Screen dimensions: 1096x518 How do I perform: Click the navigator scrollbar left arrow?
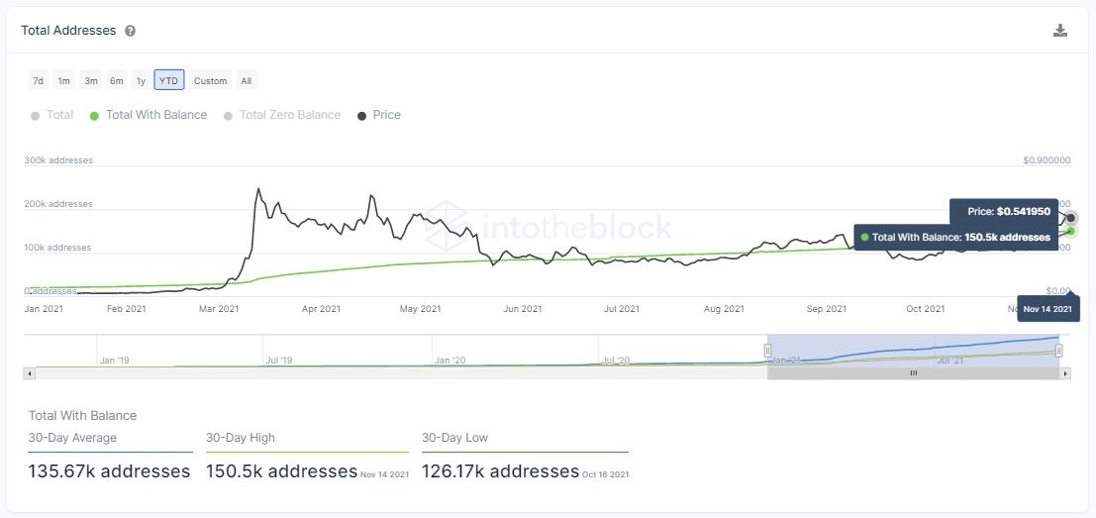29,373
